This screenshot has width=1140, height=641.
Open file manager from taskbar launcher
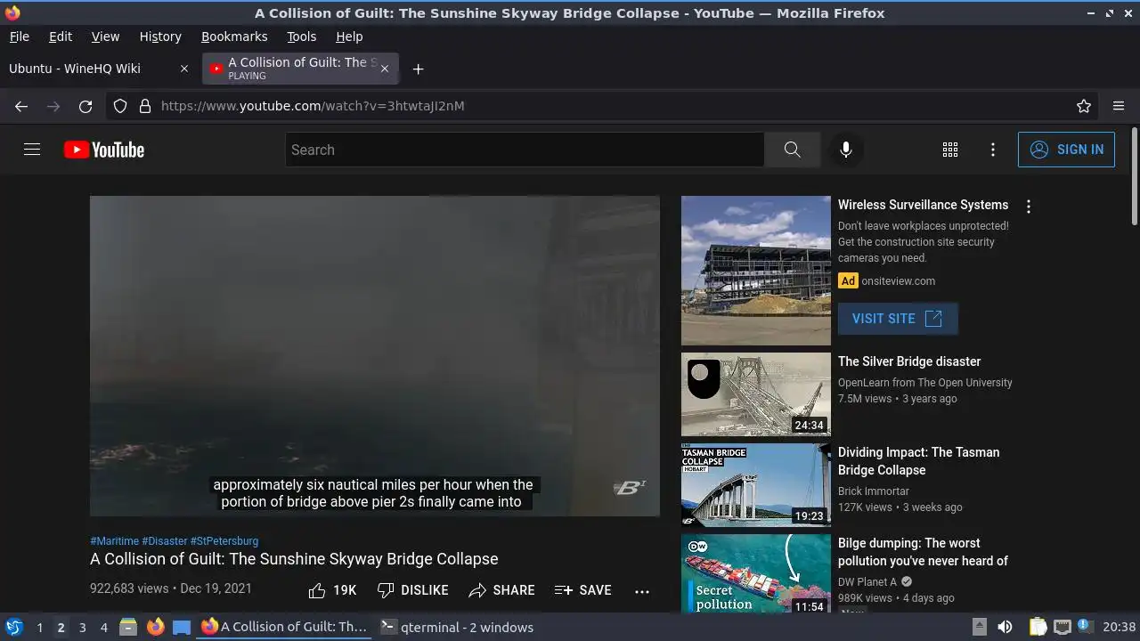point(128,627)
